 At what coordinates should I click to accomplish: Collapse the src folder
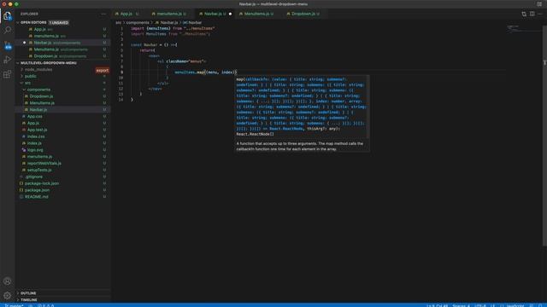click(x=27, y=83)
